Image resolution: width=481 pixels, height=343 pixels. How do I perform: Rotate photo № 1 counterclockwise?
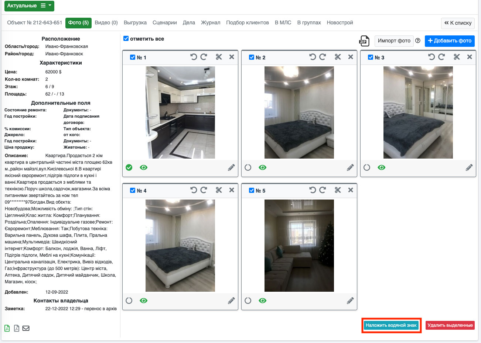pyautogui.click(x=194, y=57)
